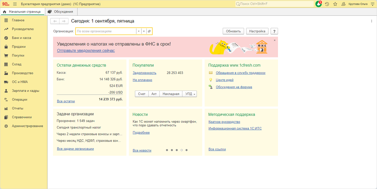Open the Операции section

coord(19,99)
